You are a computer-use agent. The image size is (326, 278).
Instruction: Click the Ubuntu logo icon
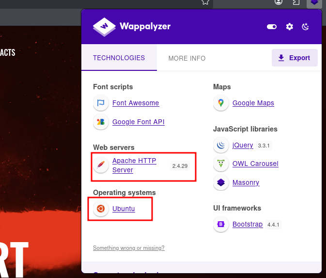pos(101,209)
